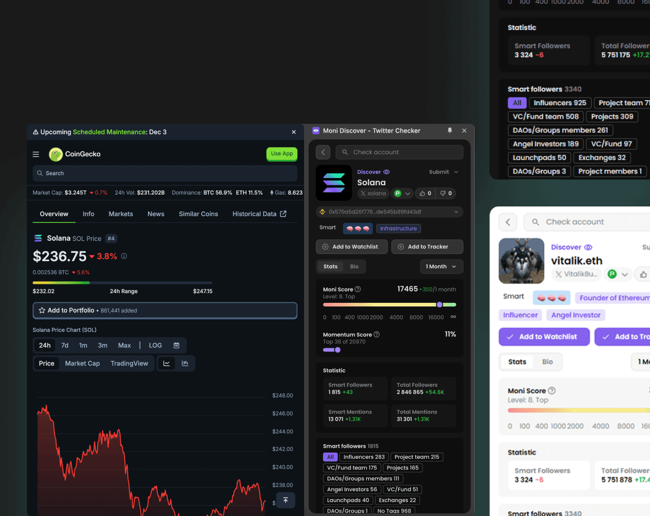650x516 pixels.
Task: Click the 24h Range price bar
Action: pyautogui.click(x=122, y=283)
